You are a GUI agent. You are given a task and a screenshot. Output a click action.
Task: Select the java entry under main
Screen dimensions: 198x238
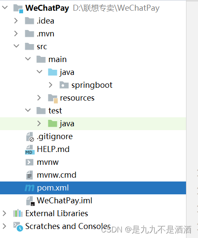coord(67,72)
